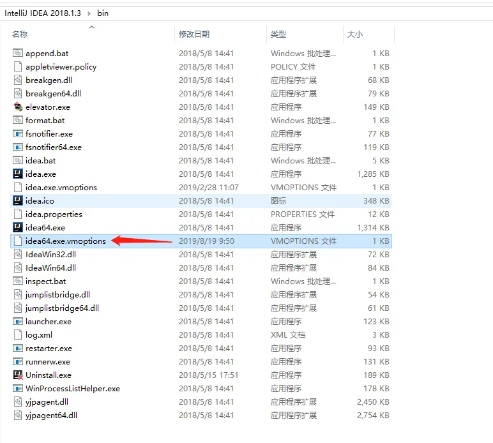Click the IdeaWin64.dll icon
Screen dimensions: 493x443
point(18,267)
